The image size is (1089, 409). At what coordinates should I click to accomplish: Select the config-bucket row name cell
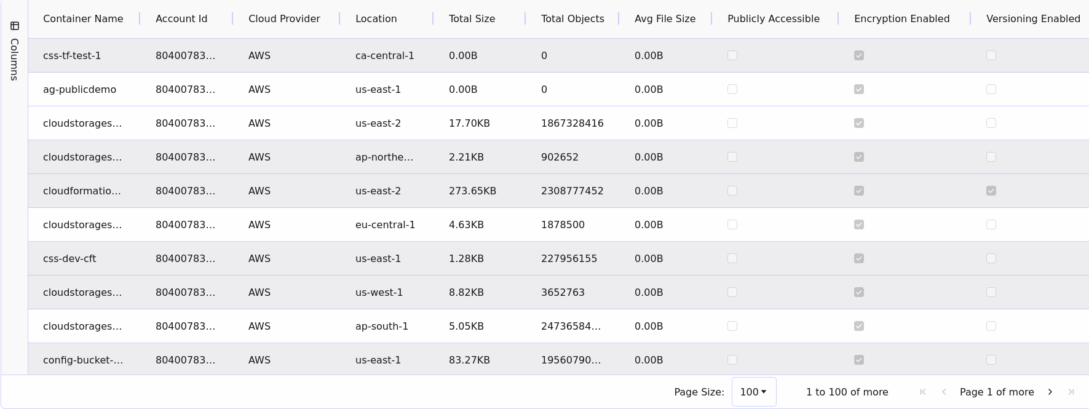click(x=83, y=360)
